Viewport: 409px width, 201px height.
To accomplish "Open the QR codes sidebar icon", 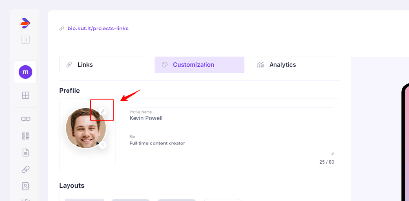I will [x=25, y=136].
